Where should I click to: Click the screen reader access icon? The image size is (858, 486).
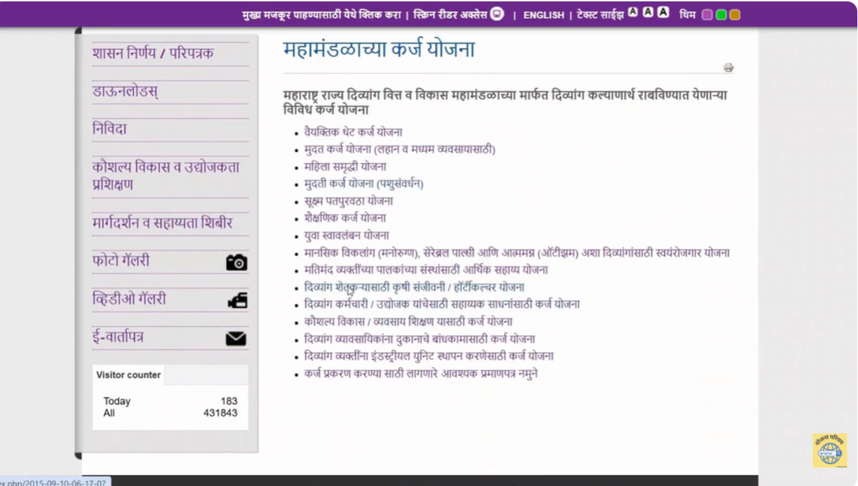[x=497, y=13]
